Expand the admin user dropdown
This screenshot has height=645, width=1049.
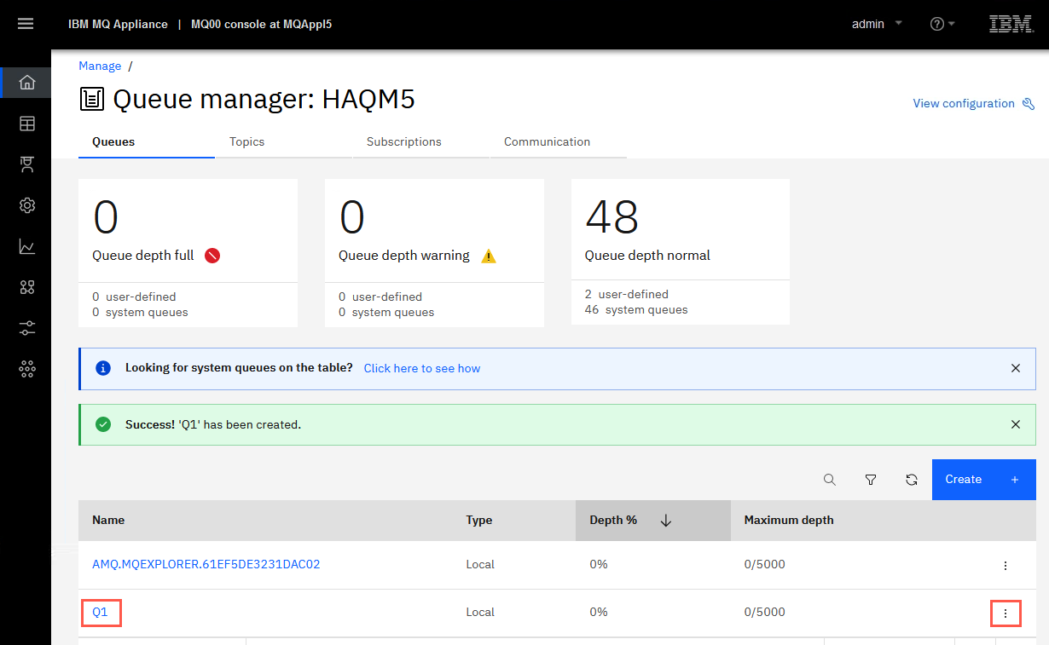877,24
